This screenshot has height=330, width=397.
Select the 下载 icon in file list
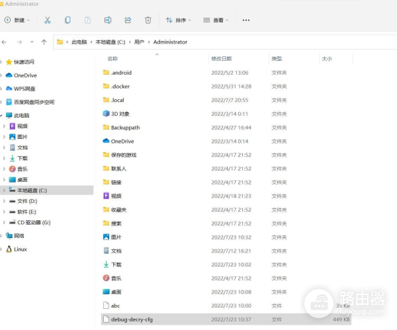tap(106, 265)
